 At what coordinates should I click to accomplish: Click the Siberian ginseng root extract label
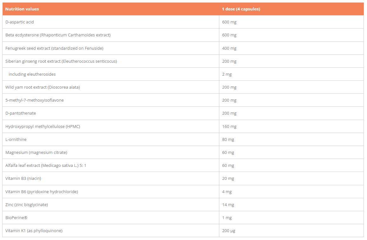click(61, 61)
